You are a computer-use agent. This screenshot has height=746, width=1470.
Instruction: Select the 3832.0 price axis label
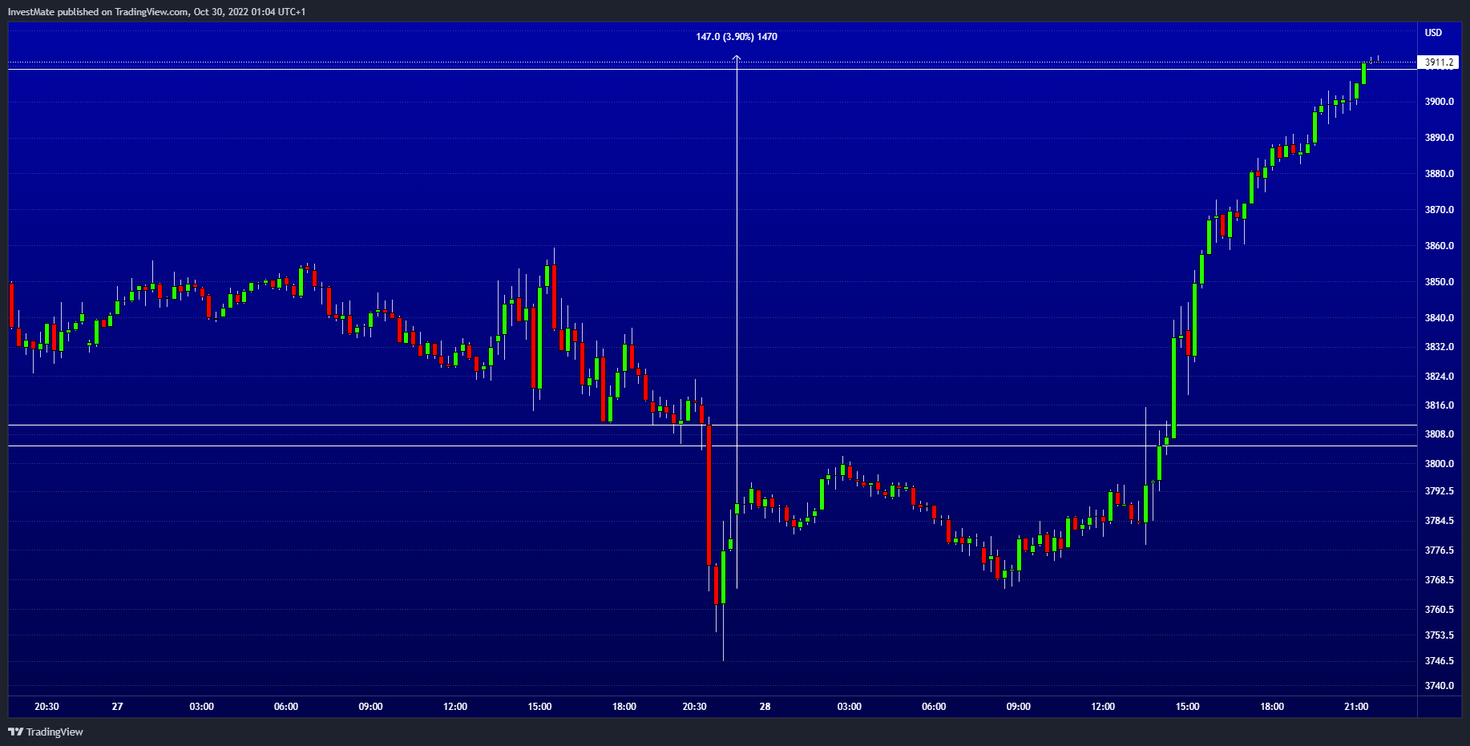[x=1439, y=347]
